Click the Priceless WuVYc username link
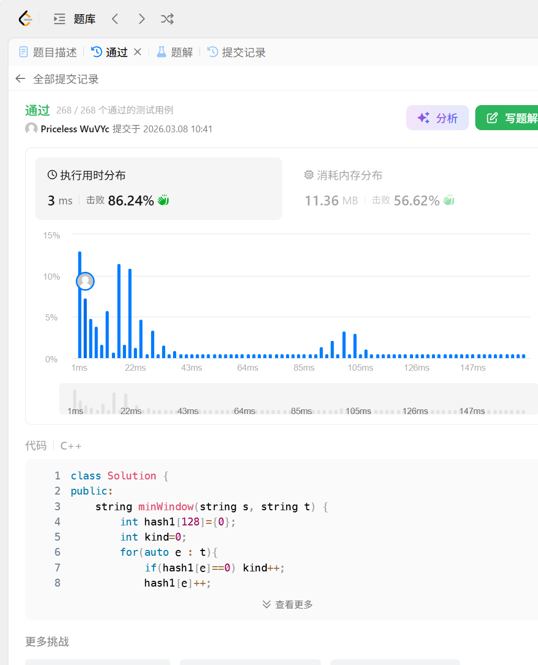538x665 pixels. pyautogui.click(x=75, y=129)
